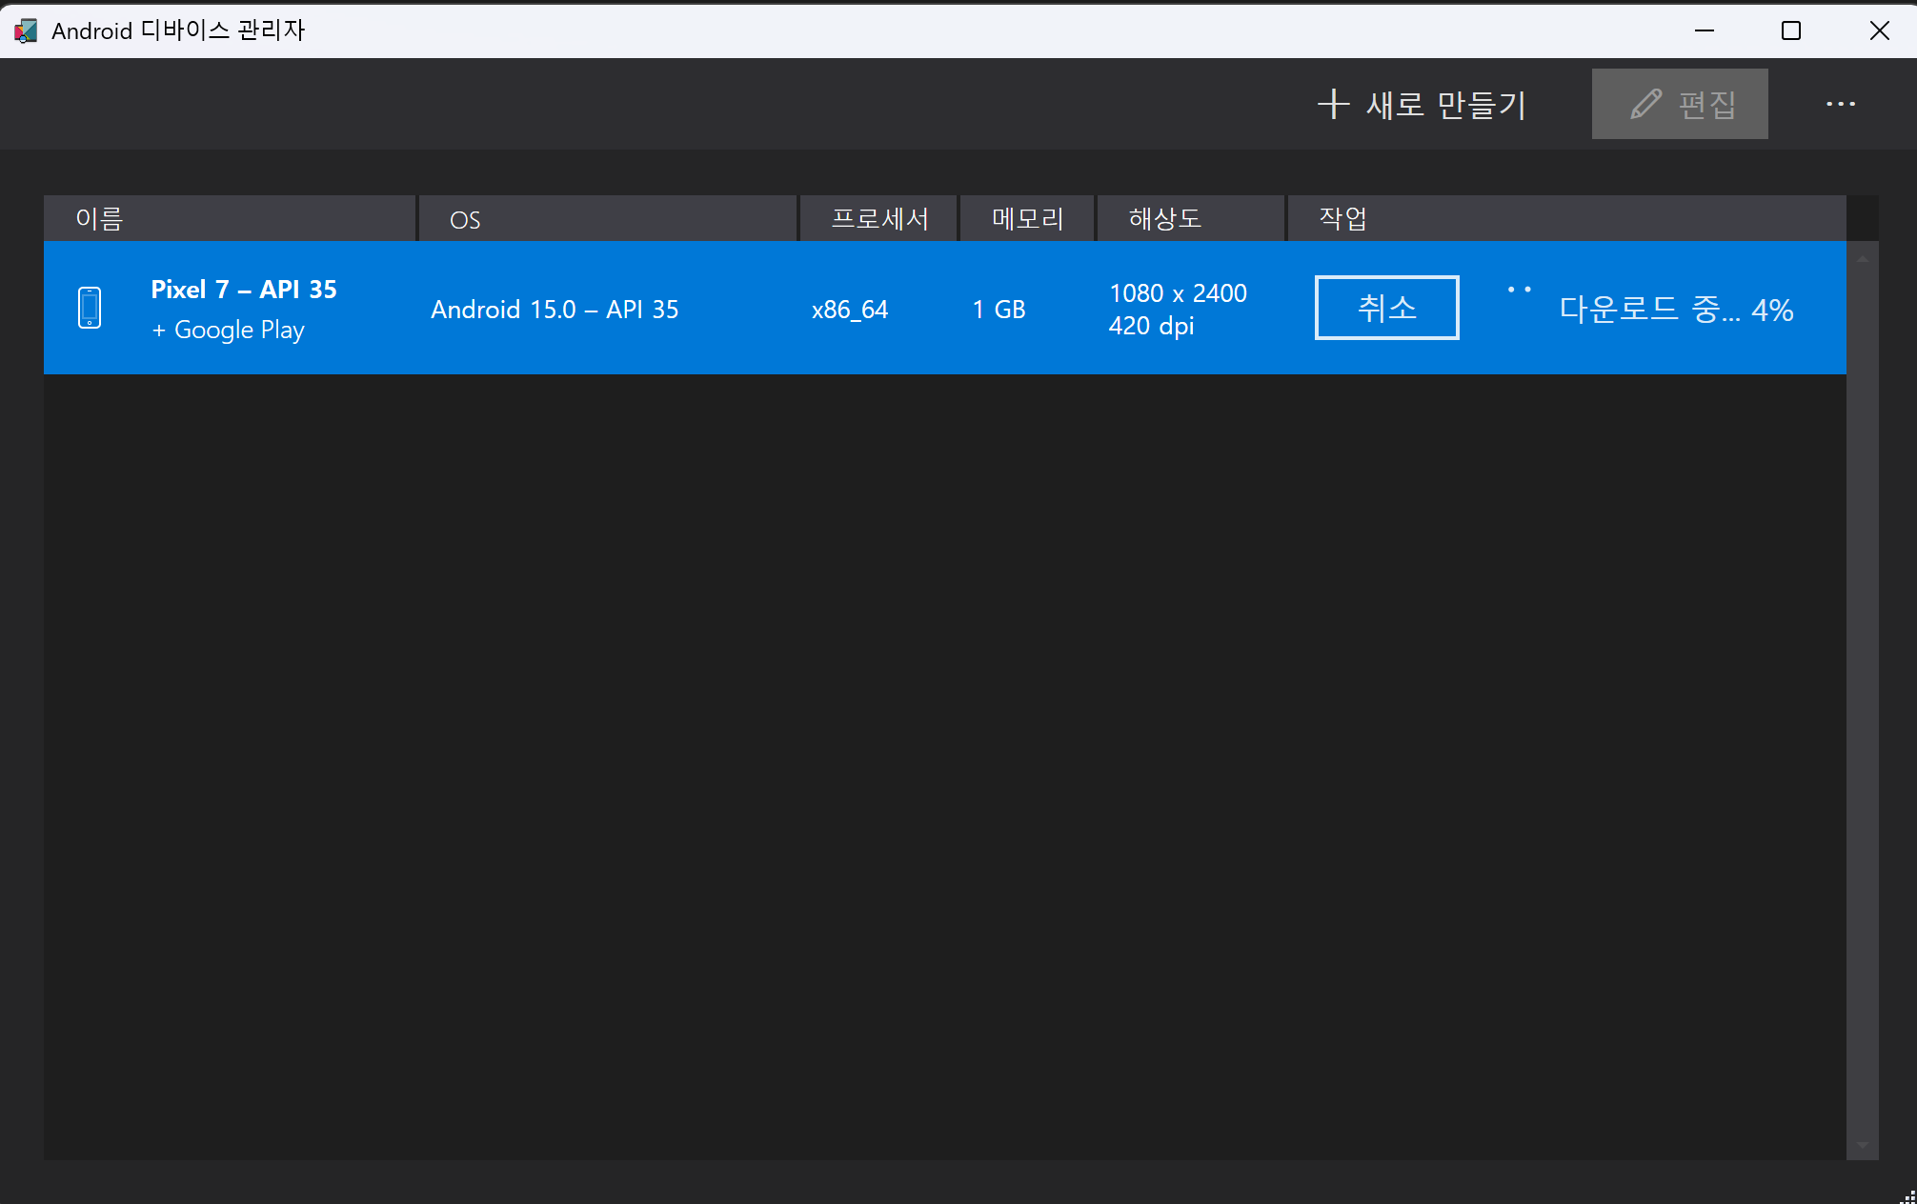Click the 다운로드 중... 4% progress status
This screenshot has width=1917, height=1204.
(1676, 310)
